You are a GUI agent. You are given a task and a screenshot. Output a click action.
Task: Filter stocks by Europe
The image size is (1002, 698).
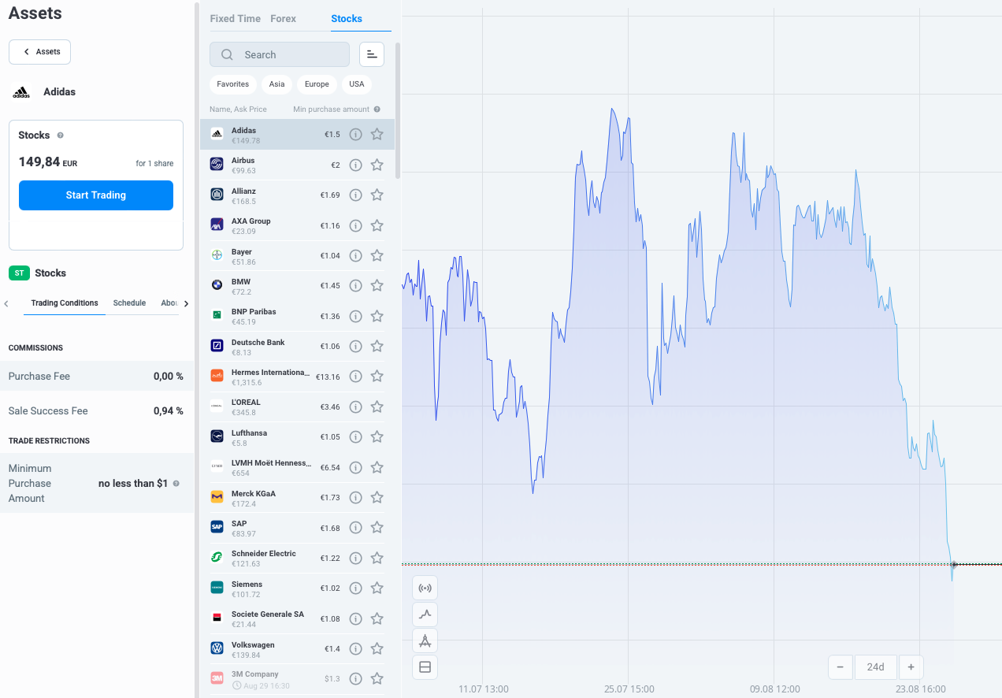coord(317,84)
